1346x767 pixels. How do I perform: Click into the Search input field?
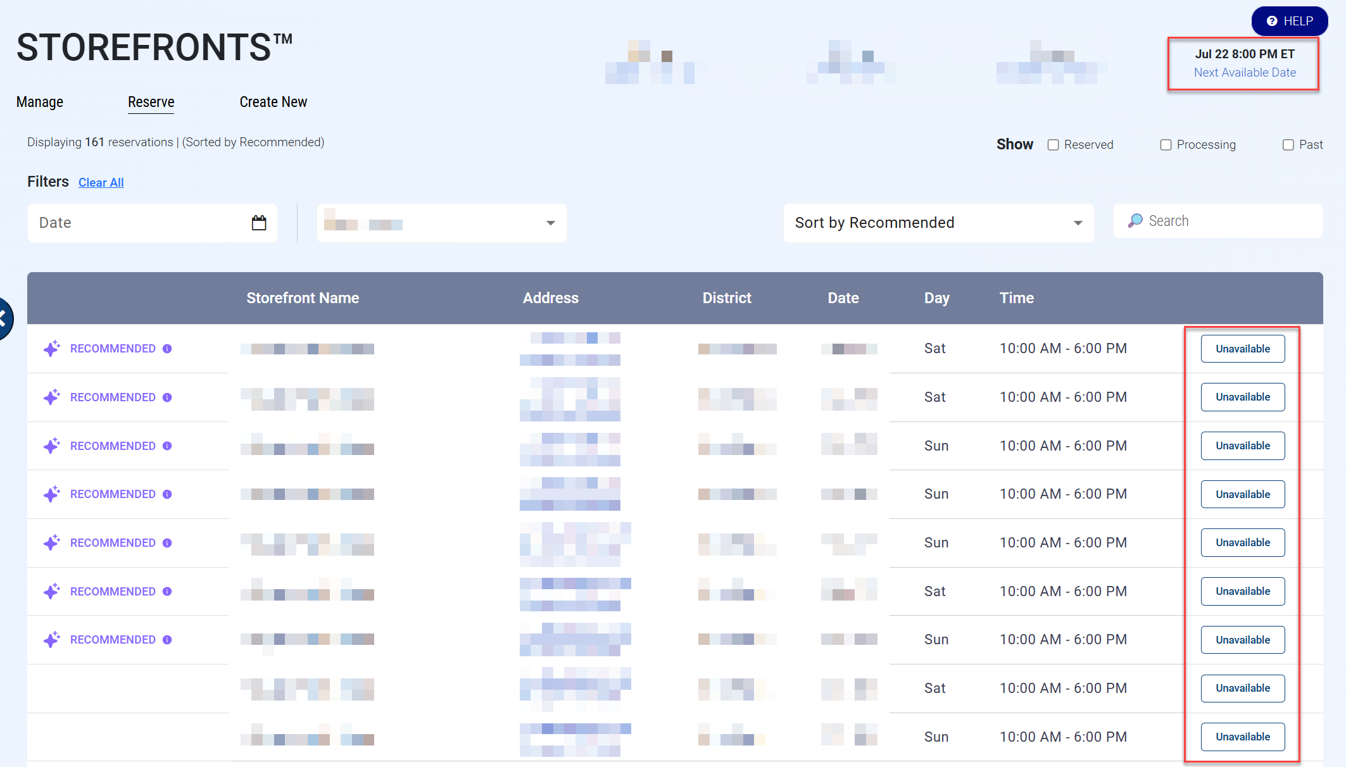coord(1228,221)
